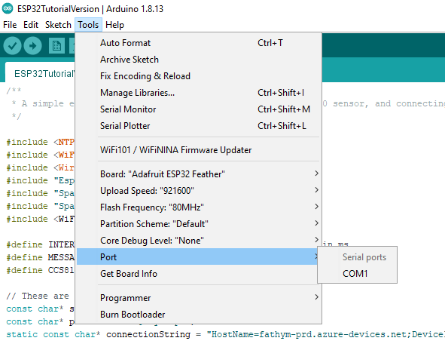Click the Upload arrow icon
445x344 pixels.
tap(32, 46)
